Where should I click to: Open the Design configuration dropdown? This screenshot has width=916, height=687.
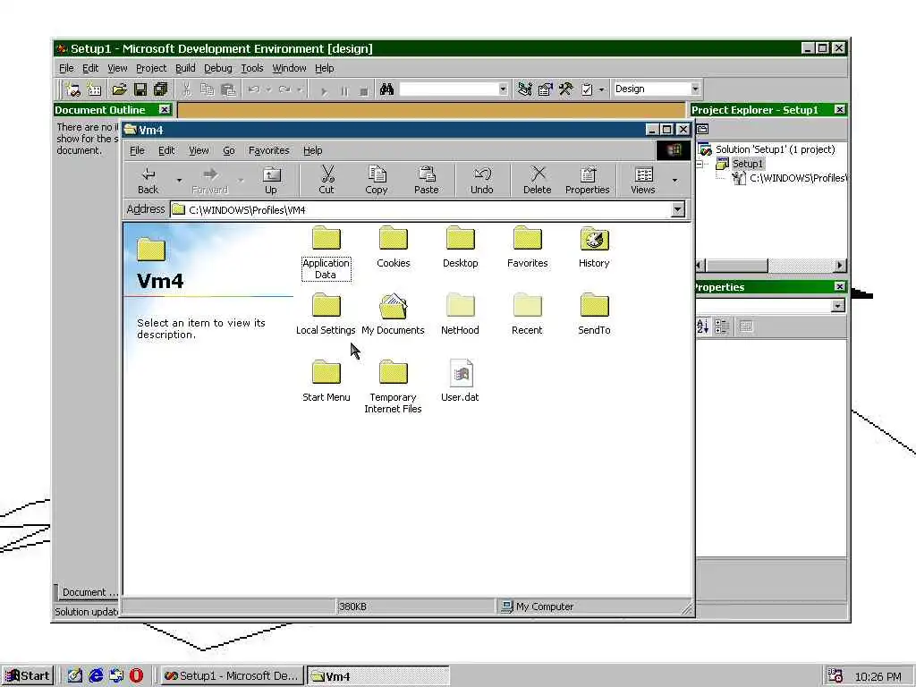pos(695,89)
